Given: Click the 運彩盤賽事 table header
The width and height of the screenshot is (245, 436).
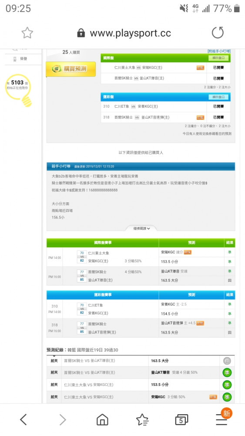Looking at the screenshot, I should pyautogui.click(x=103, y=295).
